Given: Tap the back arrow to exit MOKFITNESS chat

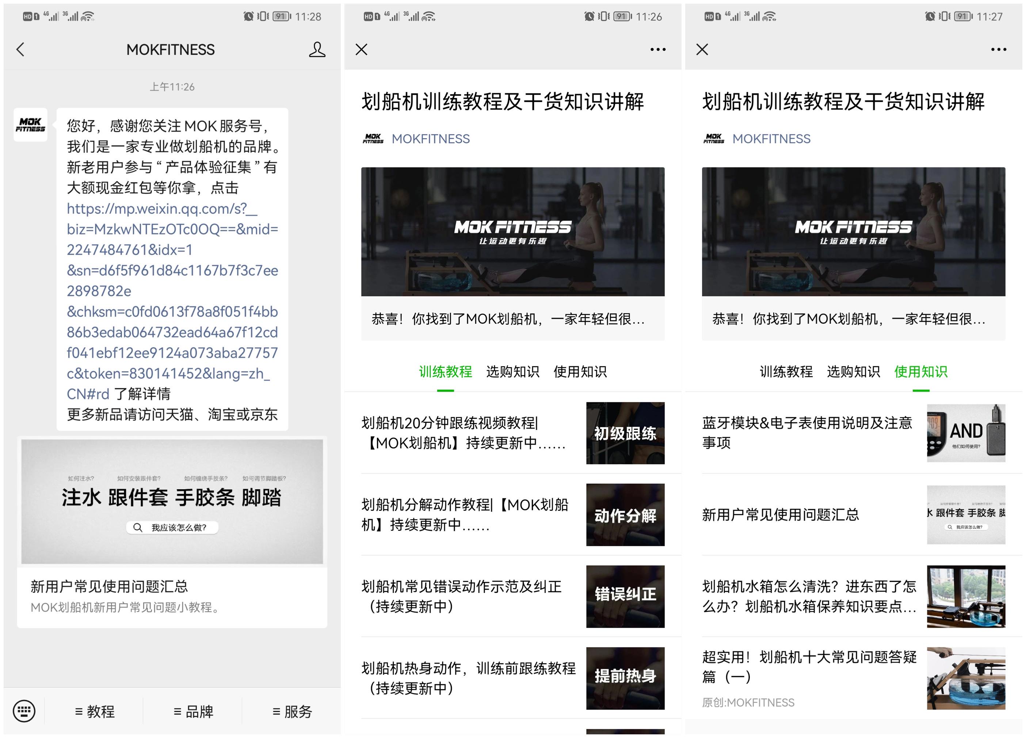Looking at the screenshot, I should (x=20, y=50).
